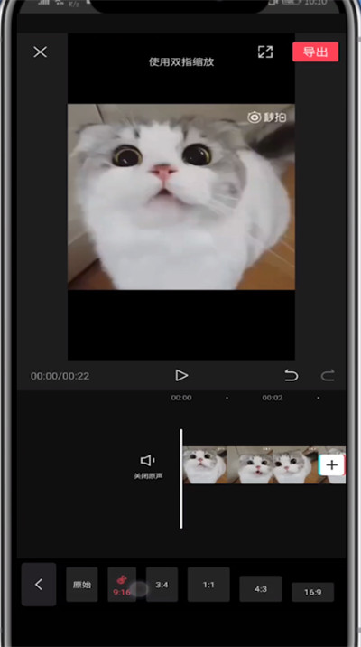Open fullscreen preview mode

[265, 52]
